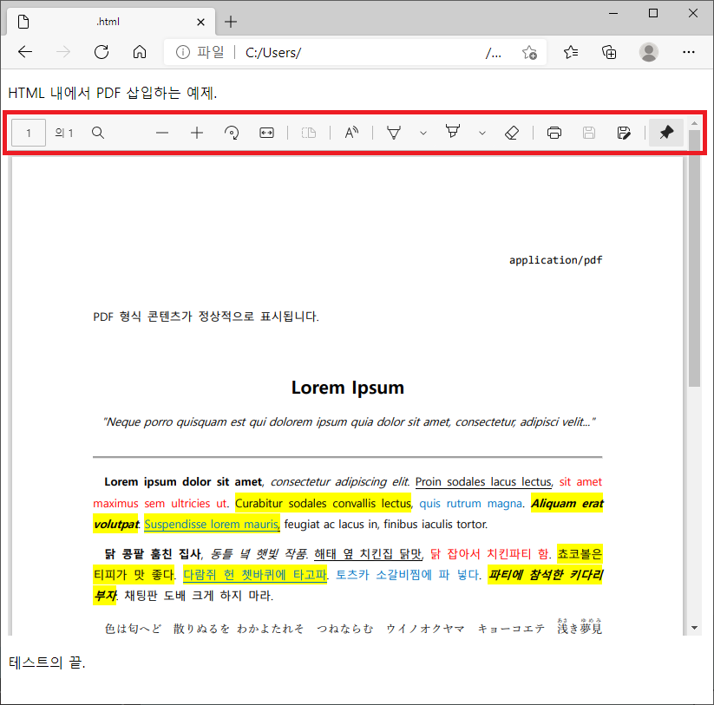This screenshot has height=705, width=714.
Task: Click the PDF scrollbar up arrow
Action: click(694, 123)
